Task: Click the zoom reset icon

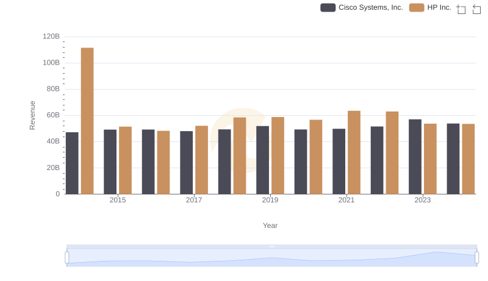Action: pyautogui.click(x=476, y=9)
